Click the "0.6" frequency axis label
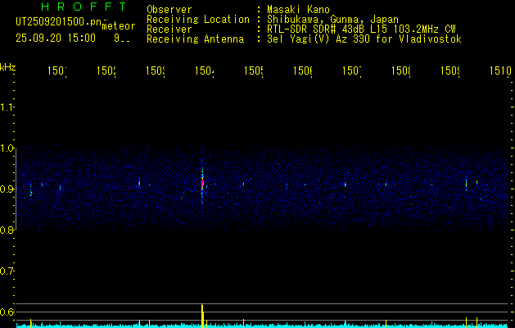 (7, 312)
